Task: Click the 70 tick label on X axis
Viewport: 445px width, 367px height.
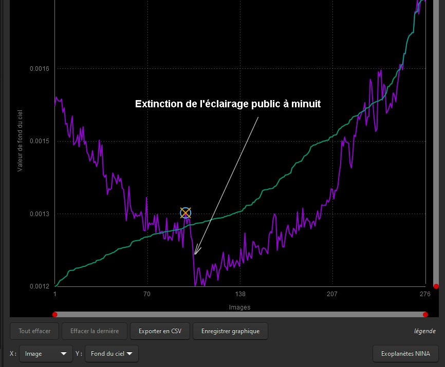Action: 147,295
